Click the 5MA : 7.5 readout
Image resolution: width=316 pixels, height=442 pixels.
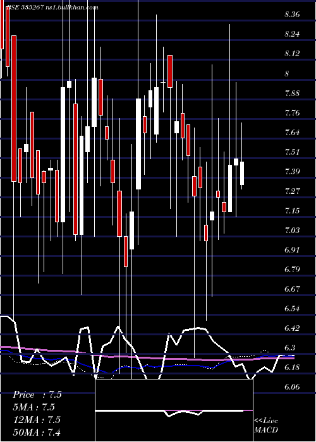[x=34, y=407]
